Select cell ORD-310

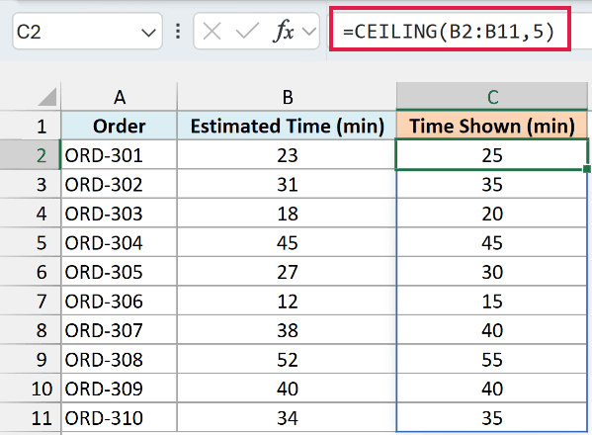[x=119, y=418]
